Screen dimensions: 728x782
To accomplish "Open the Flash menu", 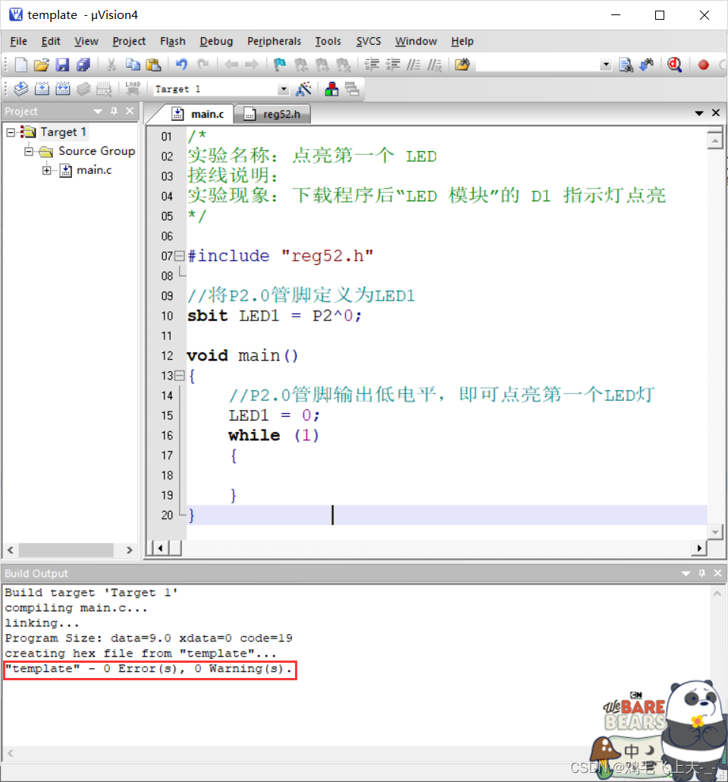I will 172,42.
